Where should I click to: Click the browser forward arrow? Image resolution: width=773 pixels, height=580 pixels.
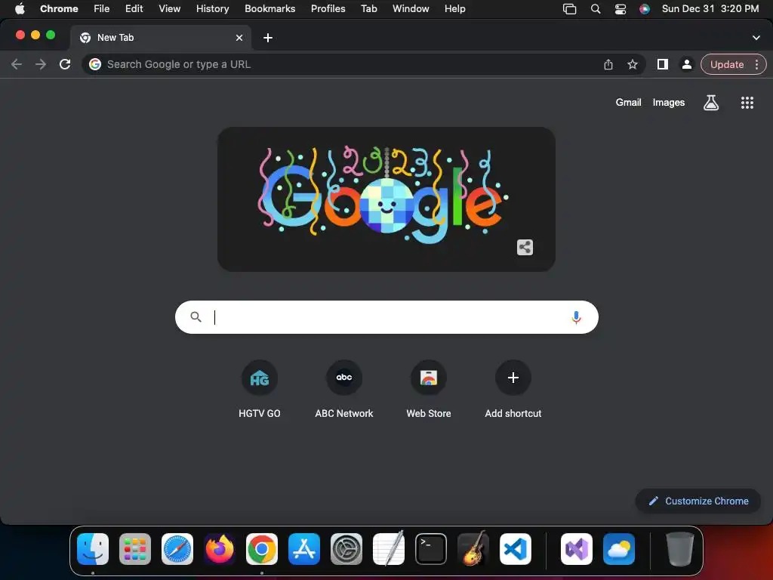tap(41, 64)
